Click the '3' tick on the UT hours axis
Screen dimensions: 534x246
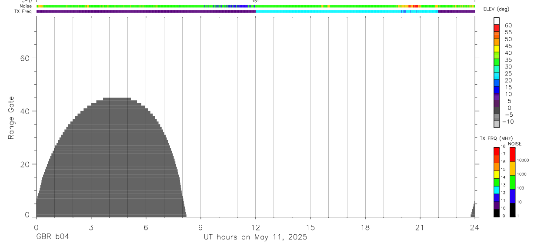91,227
